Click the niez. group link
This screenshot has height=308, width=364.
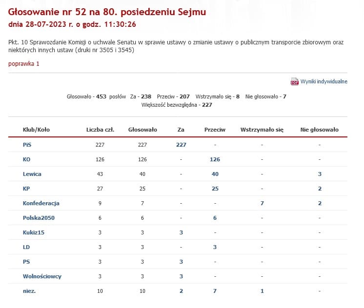[29, 291]
